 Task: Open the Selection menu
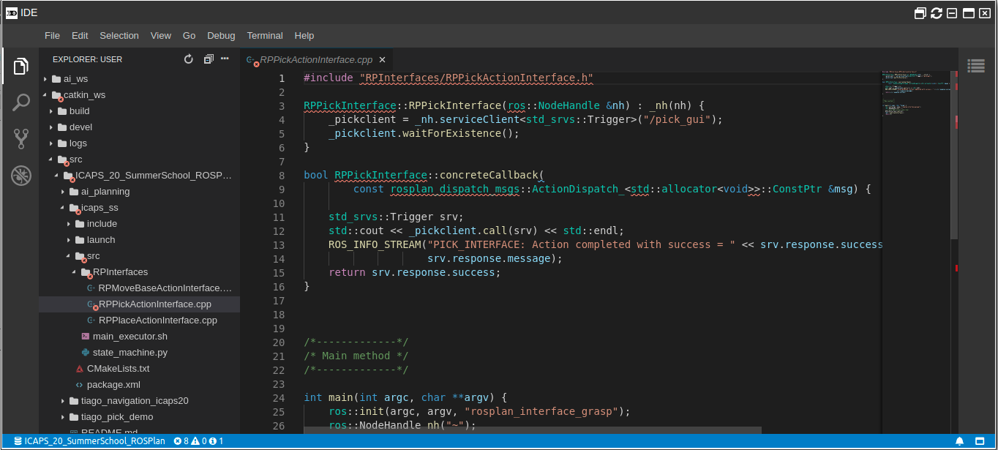119,35
